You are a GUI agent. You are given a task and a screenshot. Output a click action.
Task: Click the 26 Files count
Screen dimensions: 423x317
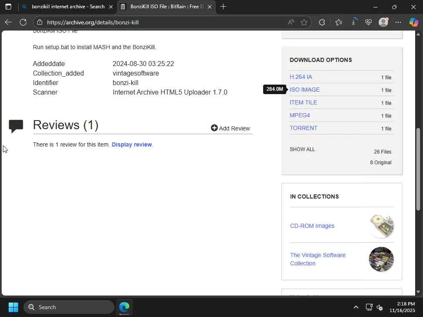(383, 152)
